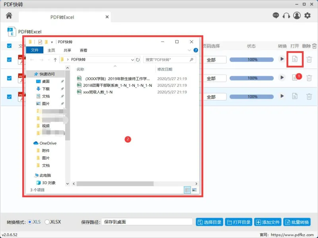Uncheck the first file row checkbox

click(x=9, y=60)
